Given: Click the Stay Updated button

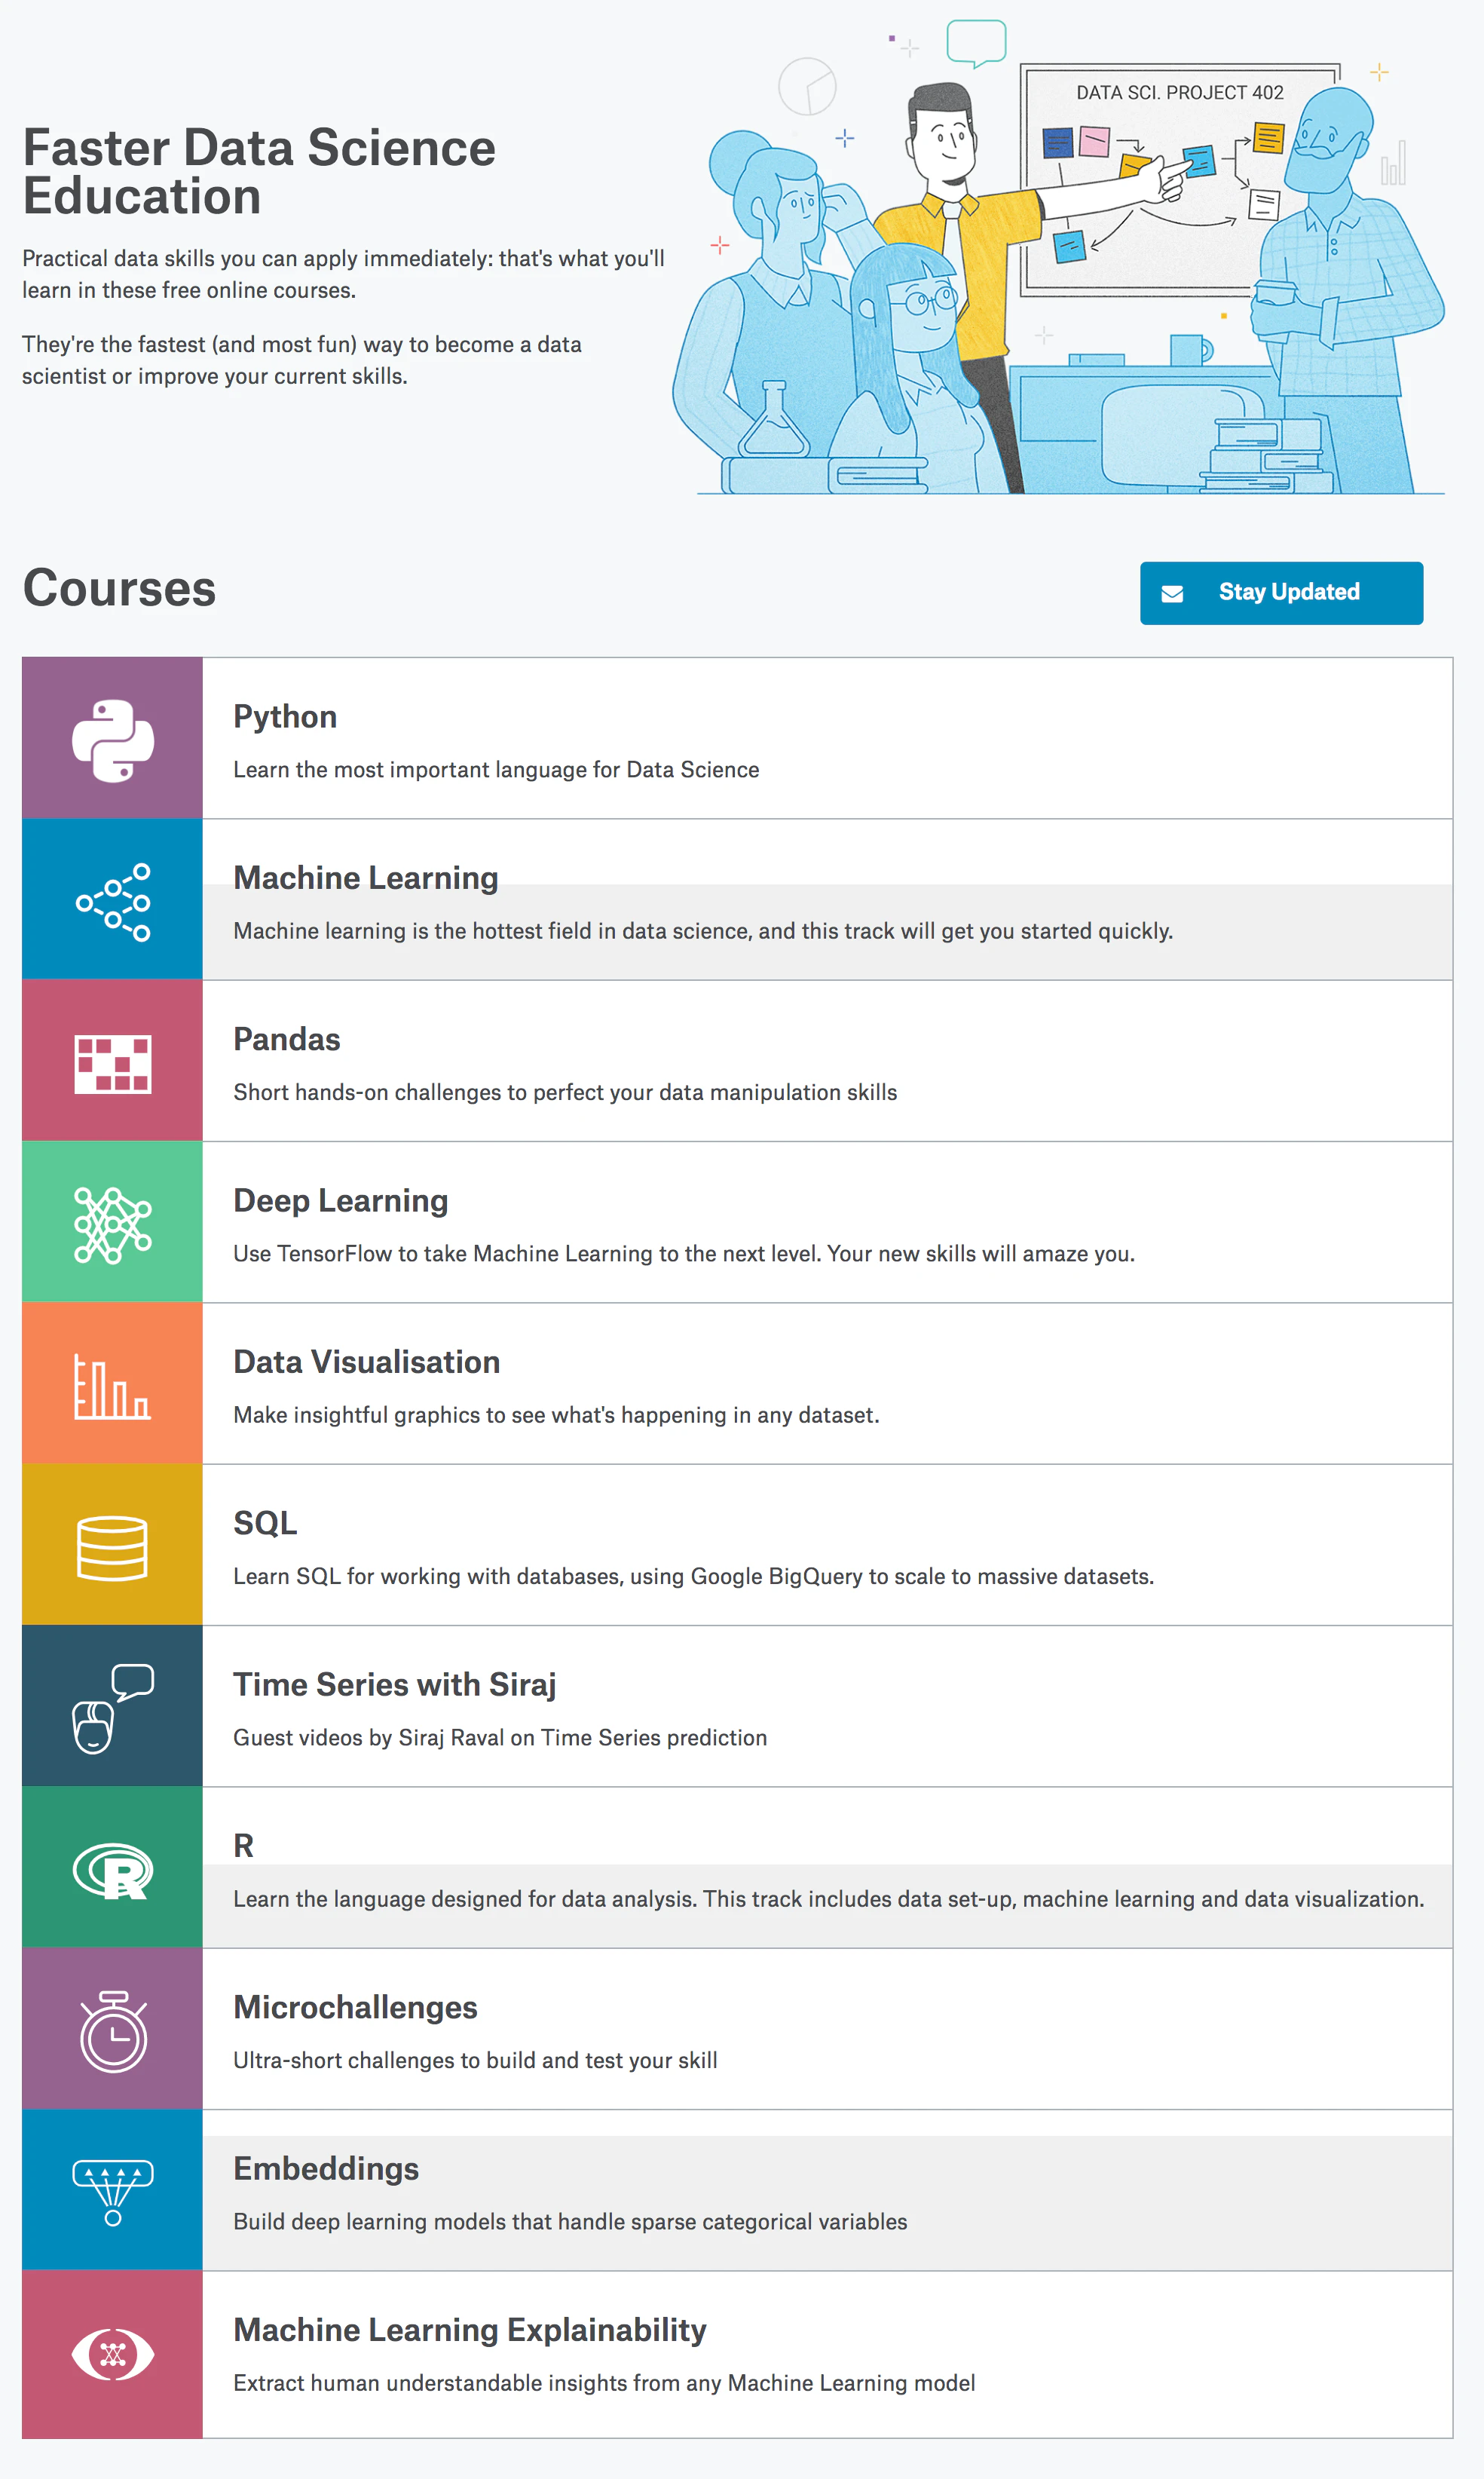Looking at the screenshot, I should [x=1281, y=593].
